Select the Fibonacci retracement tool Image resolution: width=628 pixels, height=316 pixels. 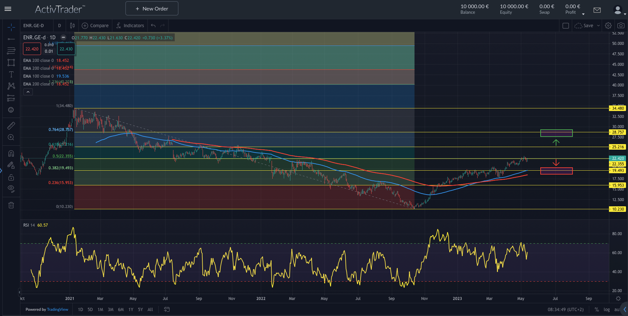(x=11, y=51)
